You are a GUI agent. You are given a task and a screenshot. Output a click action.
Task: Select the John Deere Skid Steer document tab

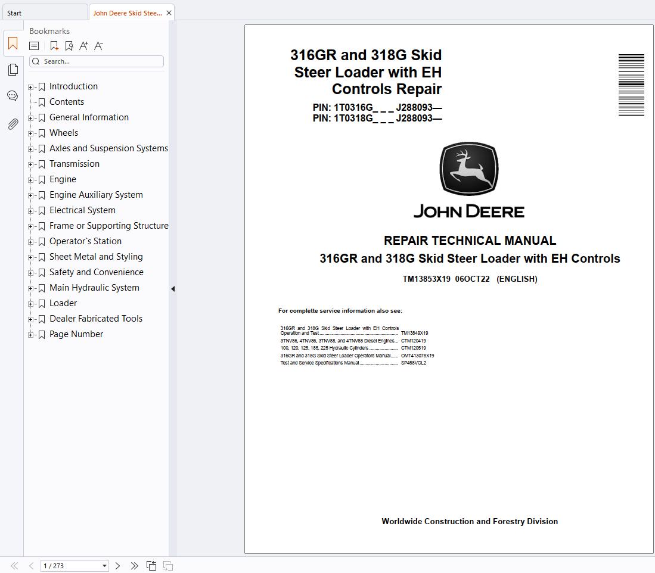pos(127,13)
